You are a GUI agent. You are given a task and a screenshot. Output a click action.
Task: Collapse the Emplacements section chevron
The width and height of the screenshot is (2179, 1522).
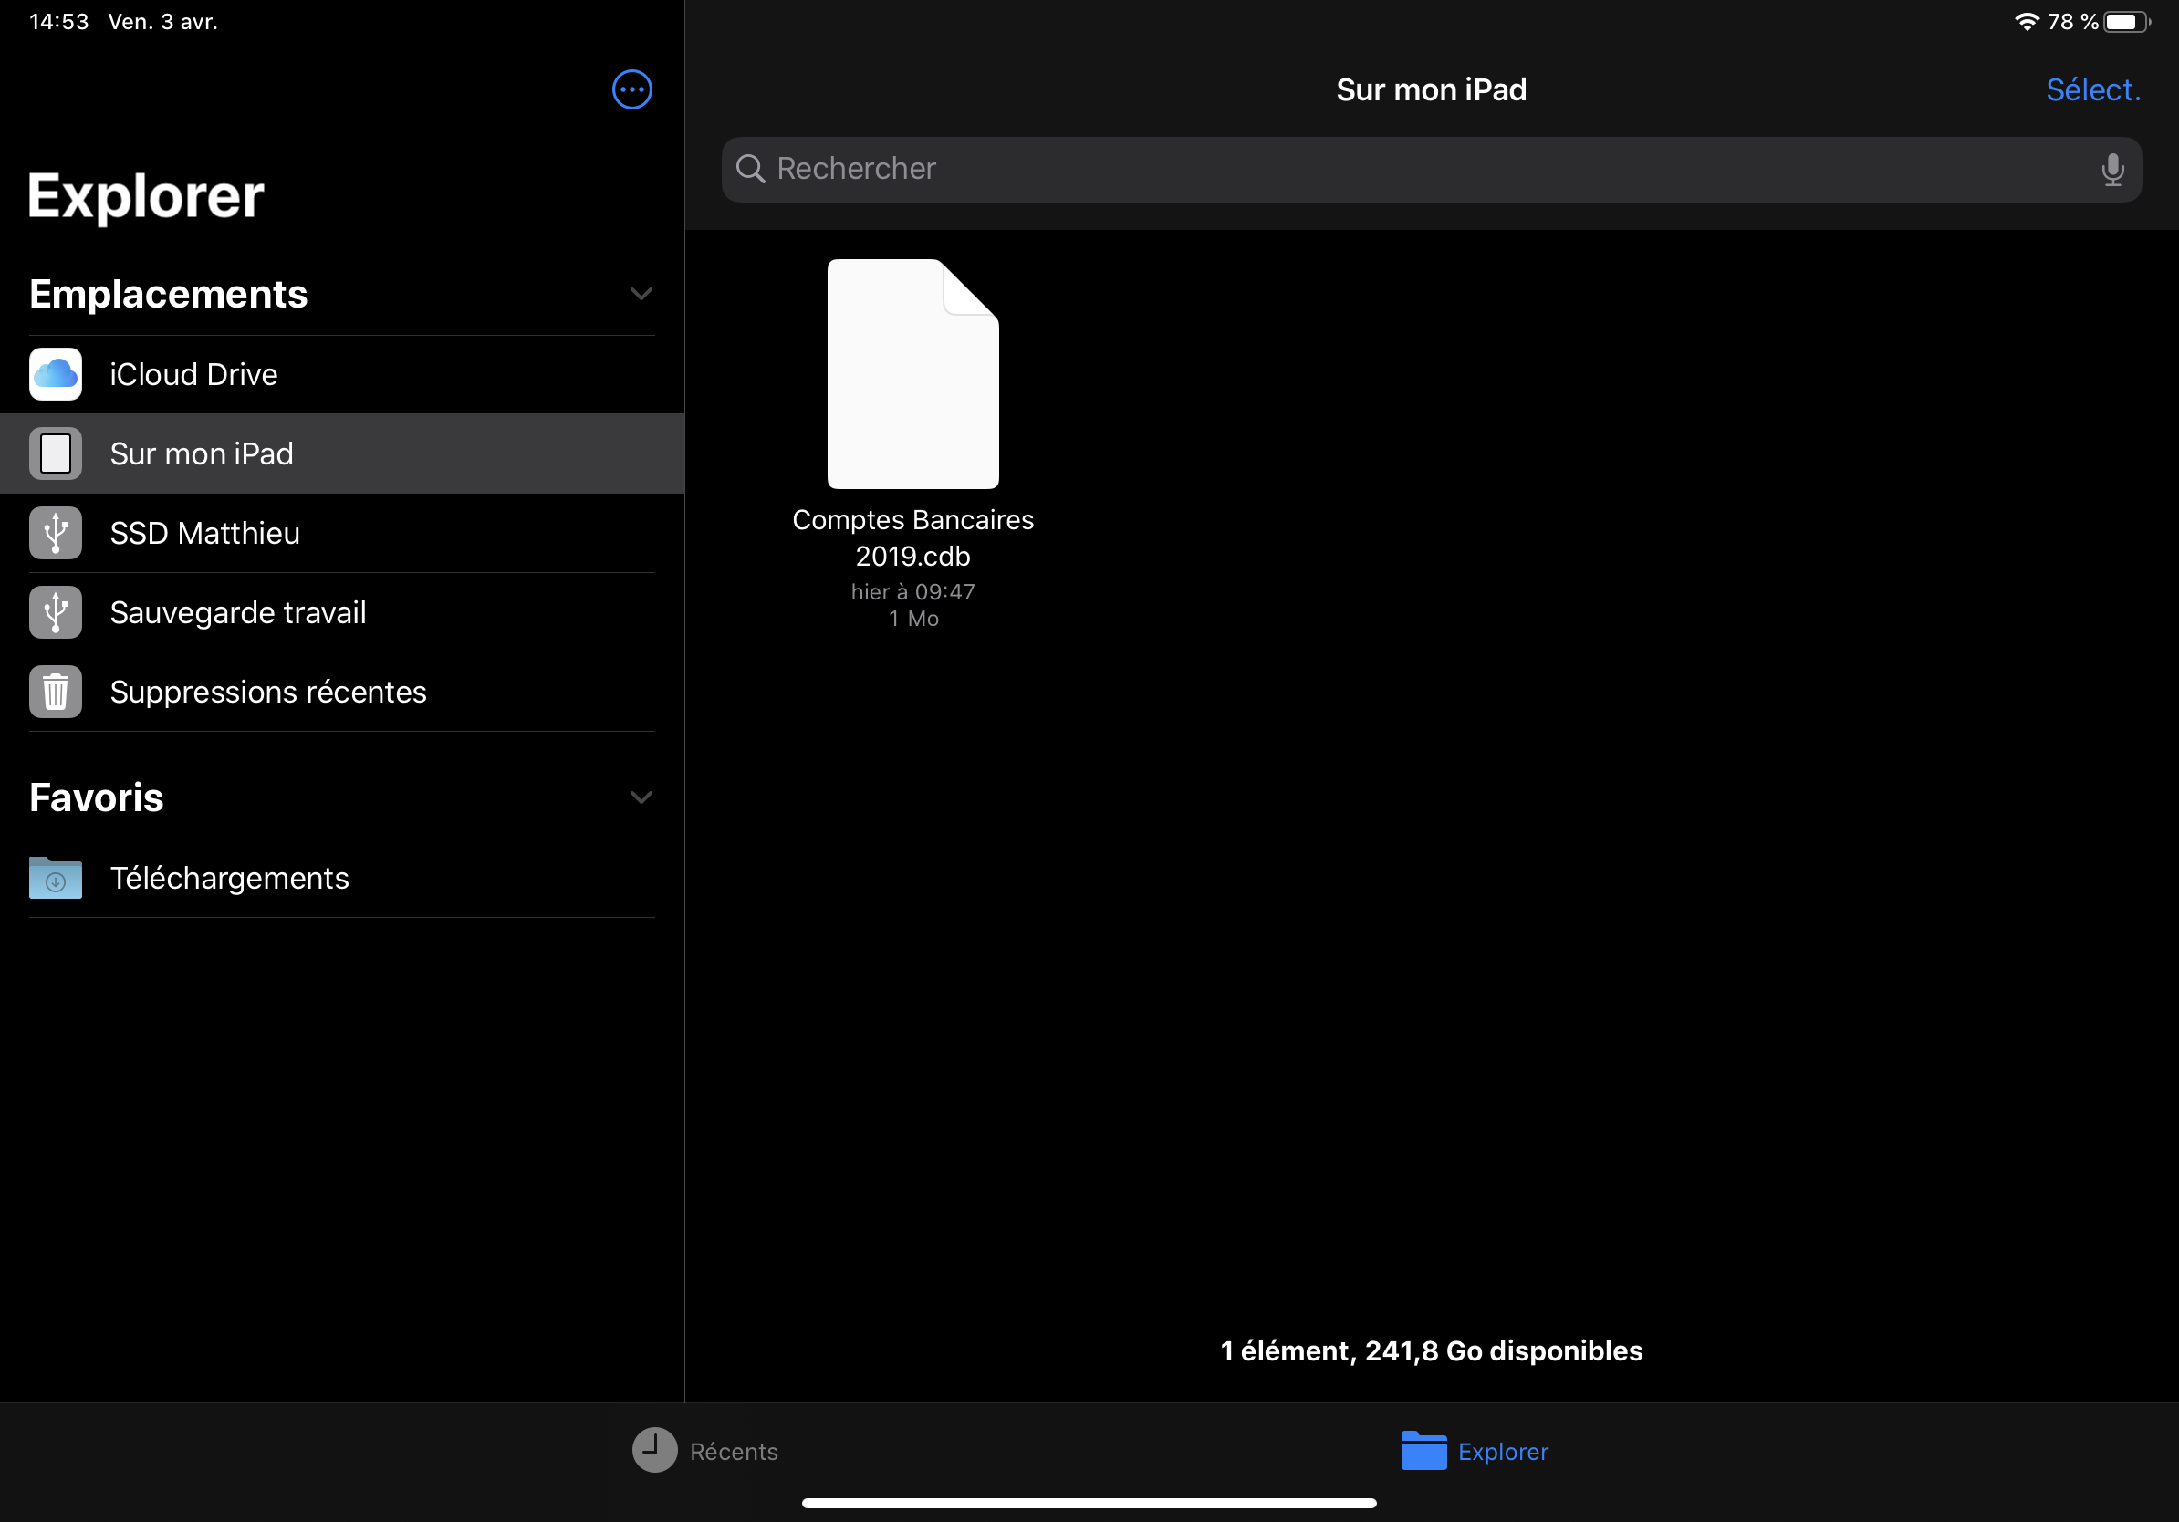[641, 294]
